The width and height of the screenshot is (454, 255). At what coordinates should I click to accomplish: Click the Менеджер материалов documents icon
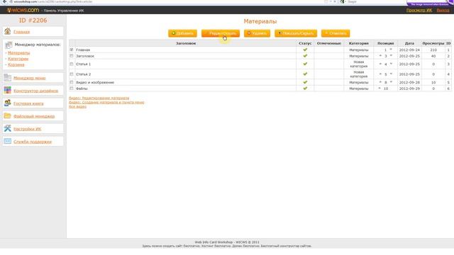pos(9,45)
